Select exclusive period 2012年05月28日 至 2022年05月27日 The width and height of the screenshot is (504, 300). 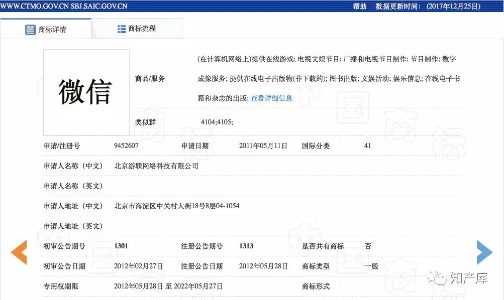click(168, 286)
